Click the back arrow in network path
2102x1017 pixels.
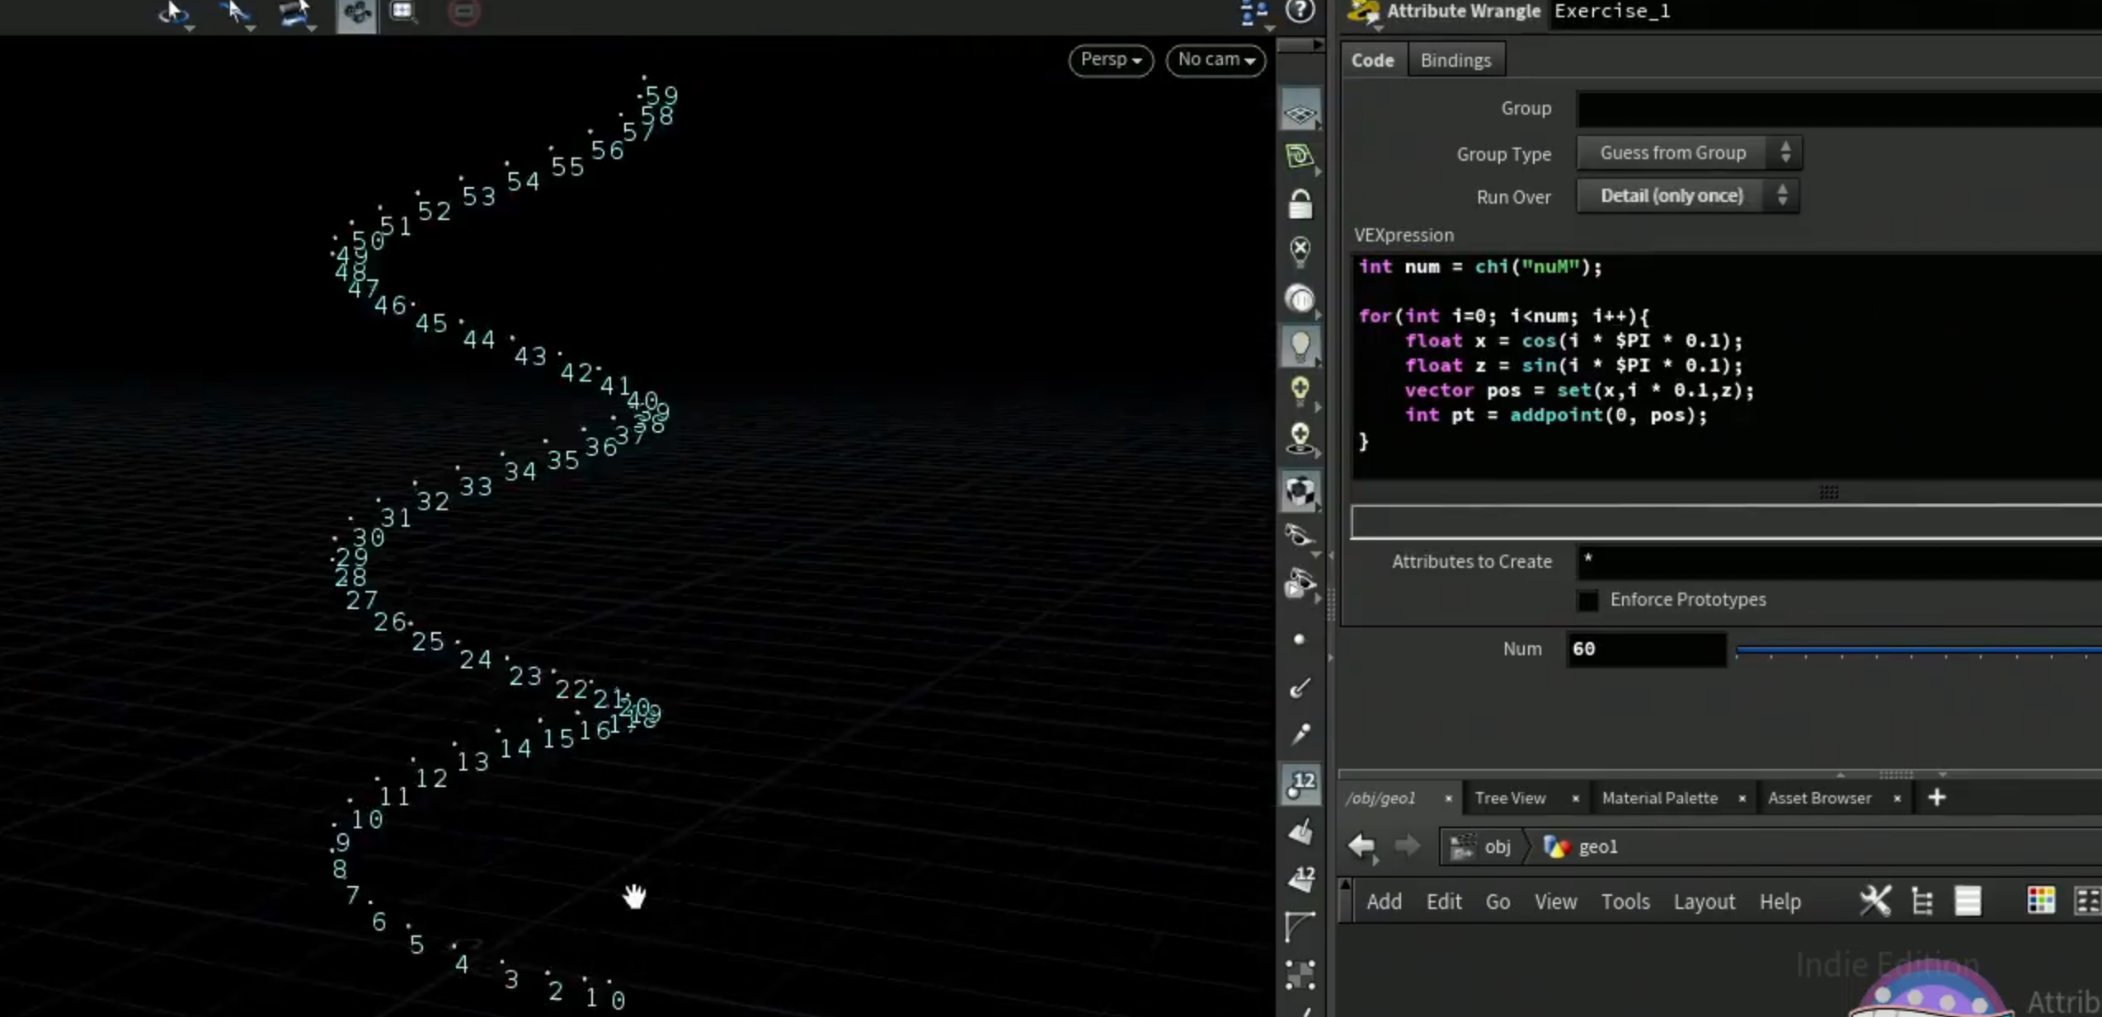(1361, 846)
